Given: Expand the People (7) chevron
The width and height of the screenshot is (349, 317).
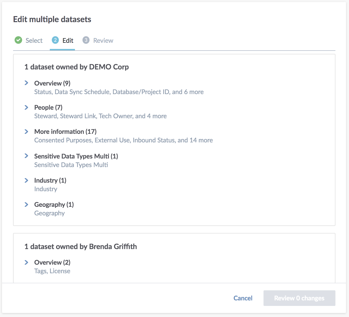Looking at the screenshot, I should (x=26, y=107).
